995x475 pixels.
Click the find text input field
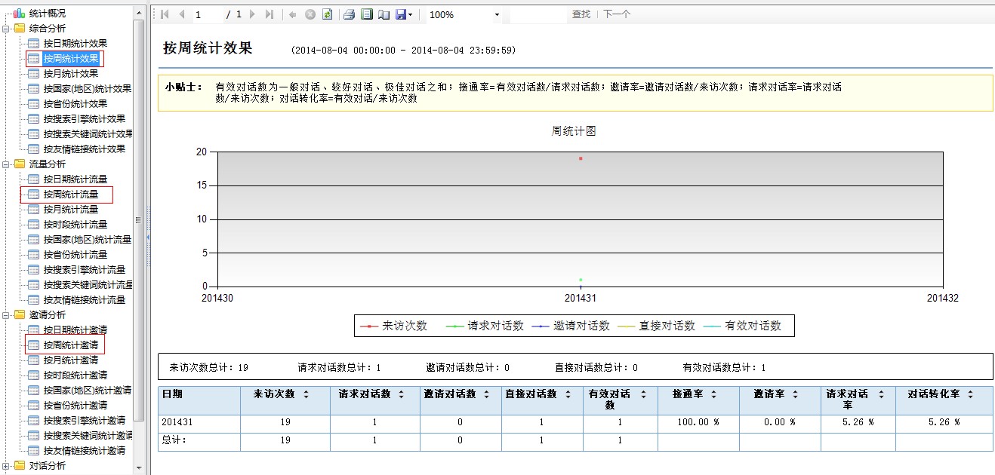(x=538, y=14)
